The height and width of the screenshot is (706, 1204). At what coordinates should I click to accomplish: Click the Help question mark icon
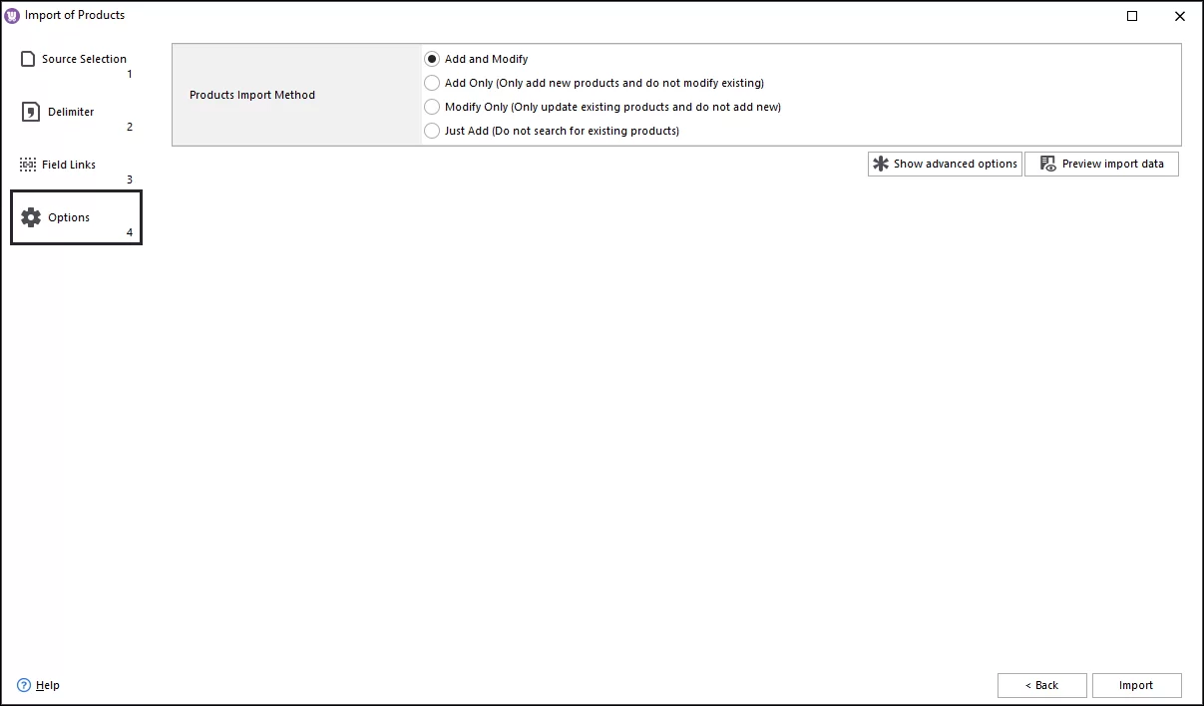pyautogui.click(x=23, y=685)
